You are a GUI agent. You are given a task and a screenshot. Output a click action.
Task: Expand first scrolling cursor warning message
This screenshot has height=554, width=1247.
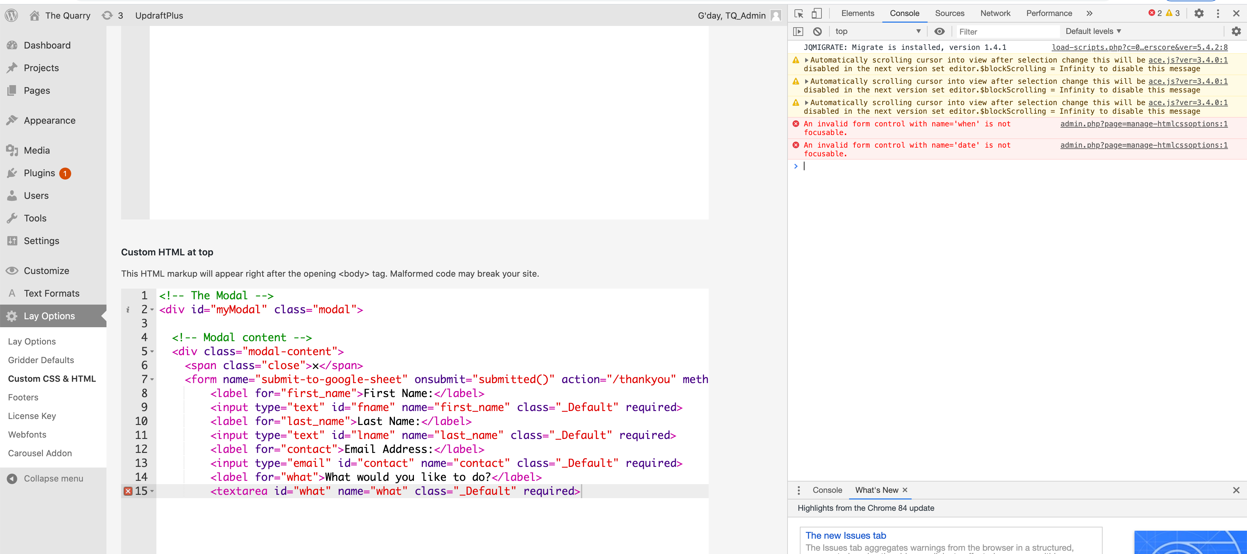(x=806, y=60)
